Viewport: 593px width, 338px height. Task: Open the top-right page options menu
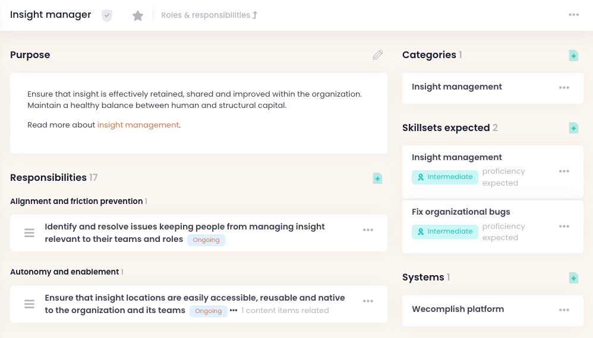(573, 15)
